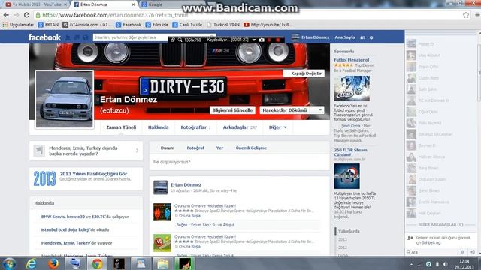Click Top Eleven ad image
This screenshot has width=481, height=270.
pyautogui.click(x=352, y=88)
